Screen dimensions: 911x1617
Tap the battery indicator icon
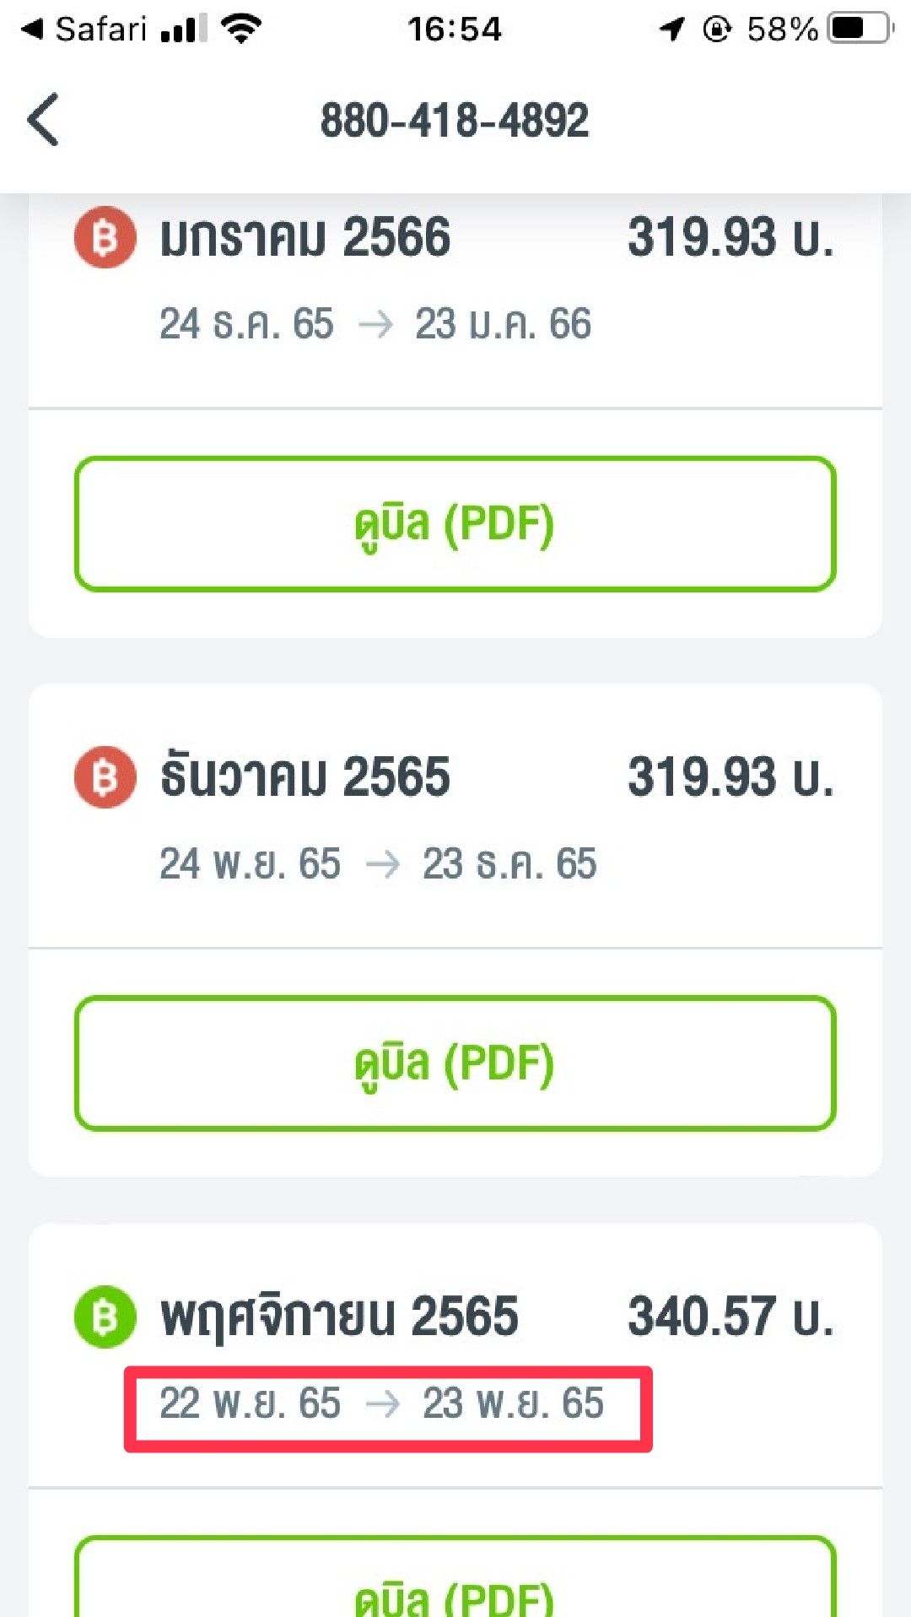click(x=860, y=29)
